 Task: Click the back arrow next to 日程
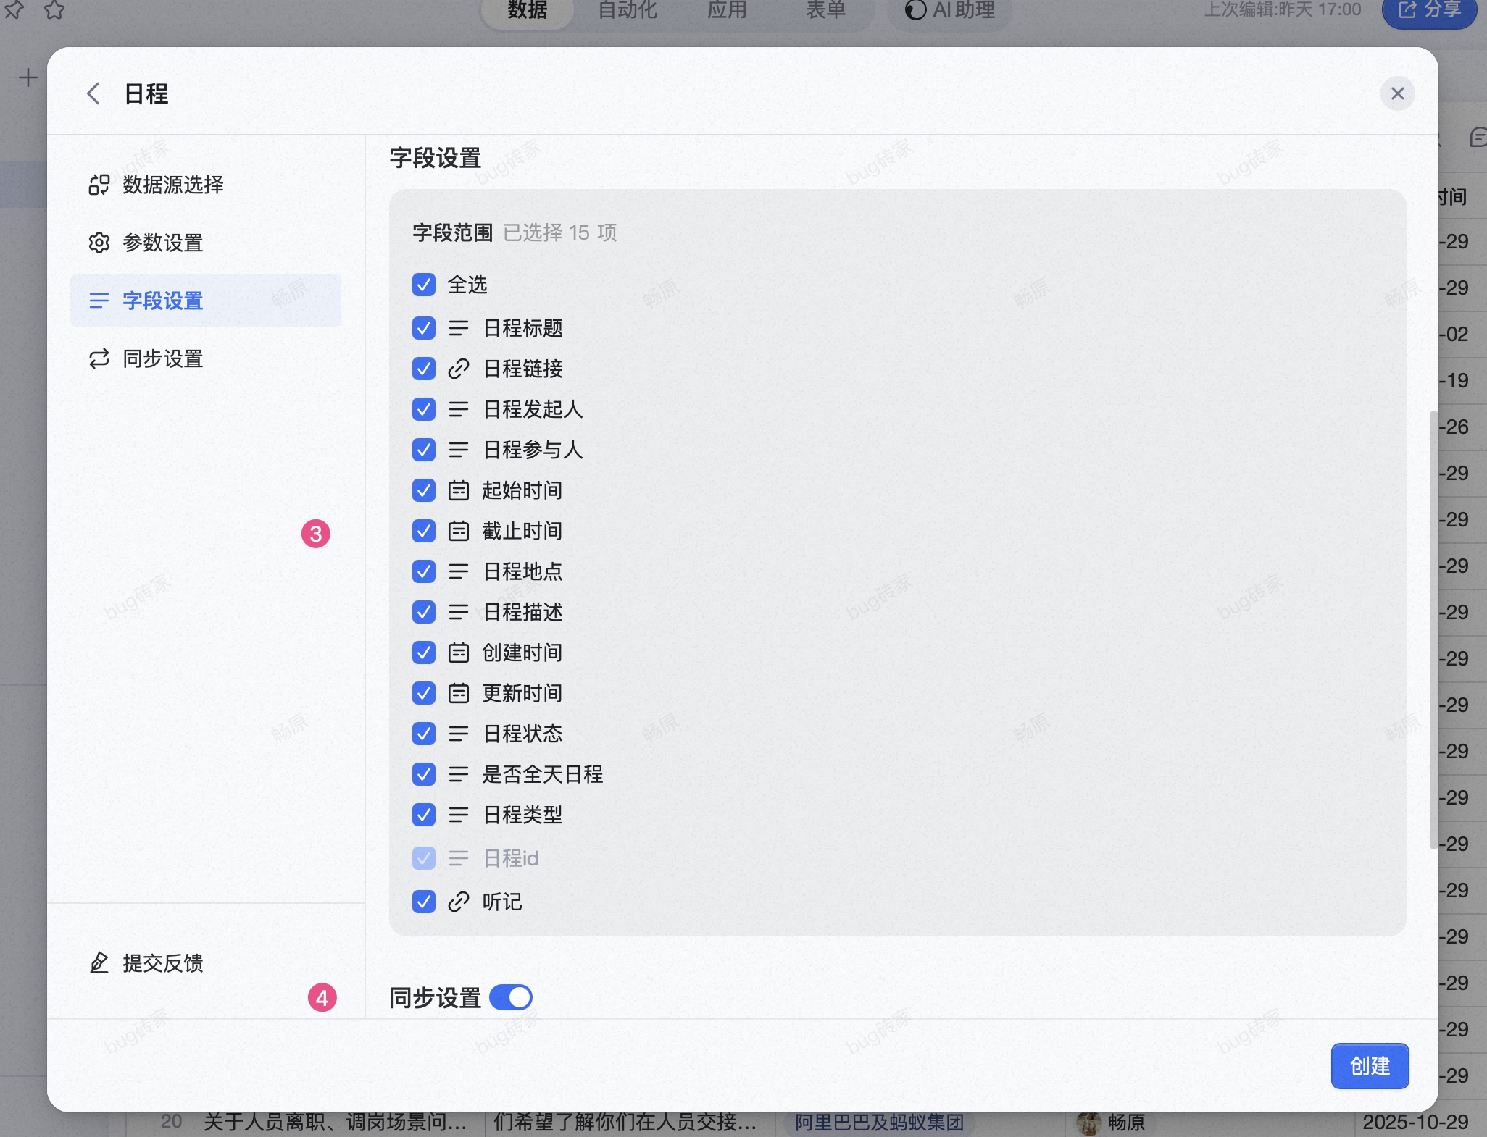93,93
